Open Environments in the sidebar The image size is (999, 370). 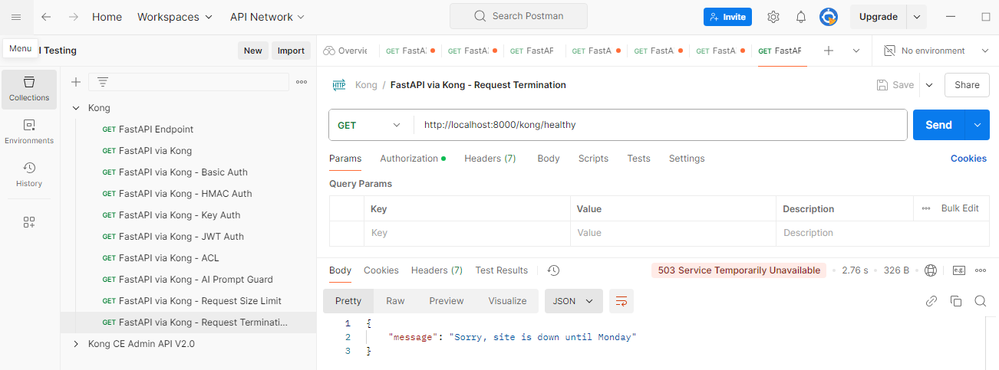29,132
